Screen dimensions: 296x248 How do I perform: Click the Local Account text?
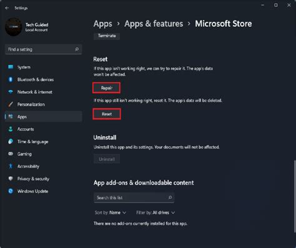[x=36, y=30]
